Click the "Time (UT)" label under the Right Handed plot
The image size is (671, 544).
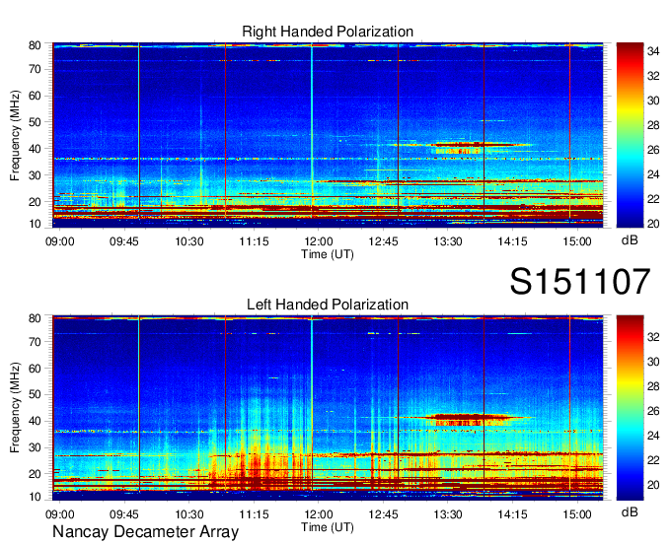click(328, 254)
